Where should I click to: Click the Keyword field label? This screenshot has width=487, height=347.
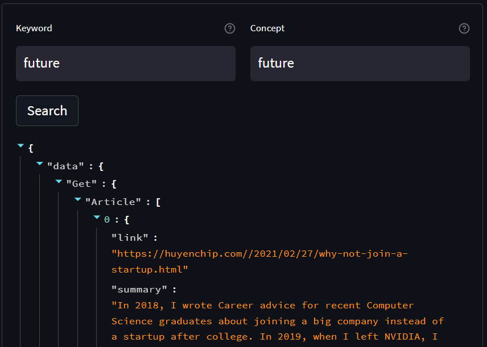tap(34, 28)
